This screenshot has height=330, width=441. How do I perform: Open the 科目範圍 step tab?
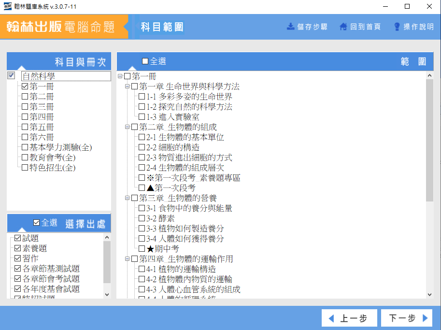[x=162, y=27]
